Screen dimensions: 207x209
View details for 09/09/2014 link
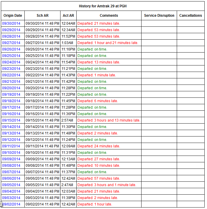point(11,159)
